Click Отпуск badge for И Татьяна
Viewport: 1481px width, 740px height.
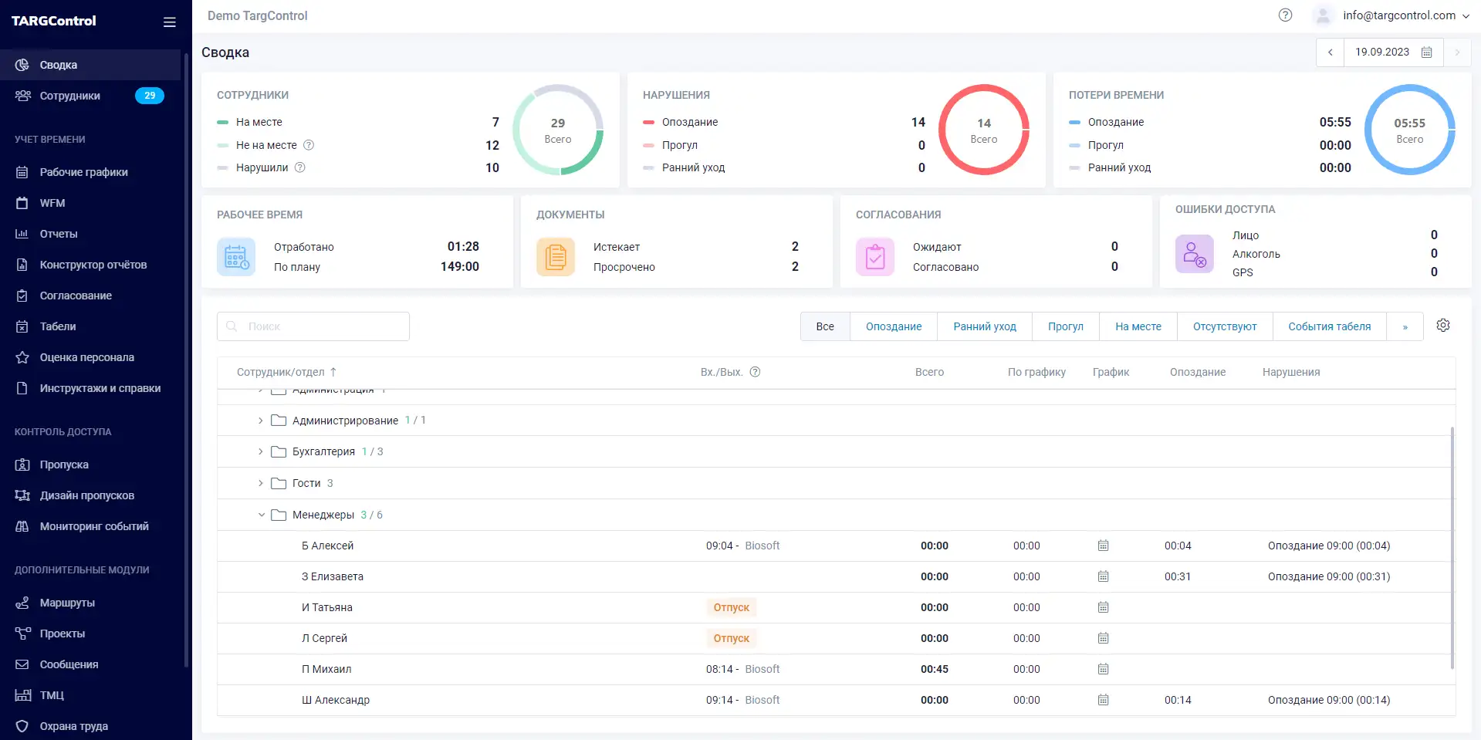click(732, 607)
